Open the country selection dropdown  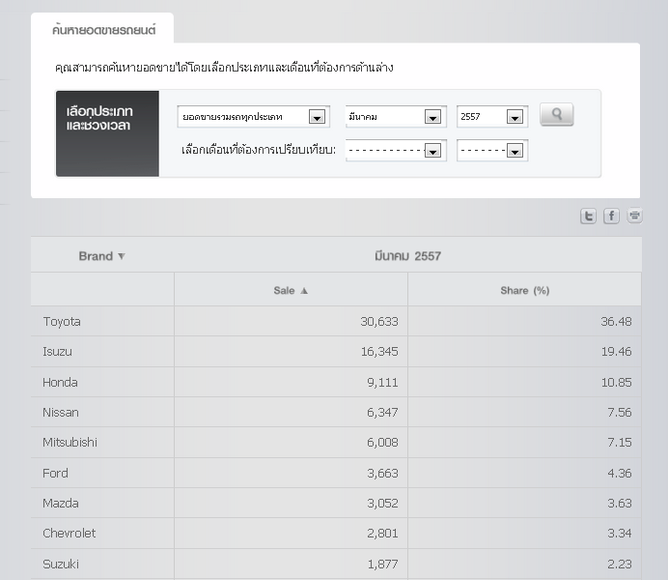pos(316,117)
